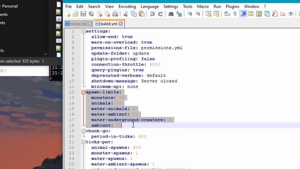
Task: Open the Document List panel icon
Action: tap(267, 14)
